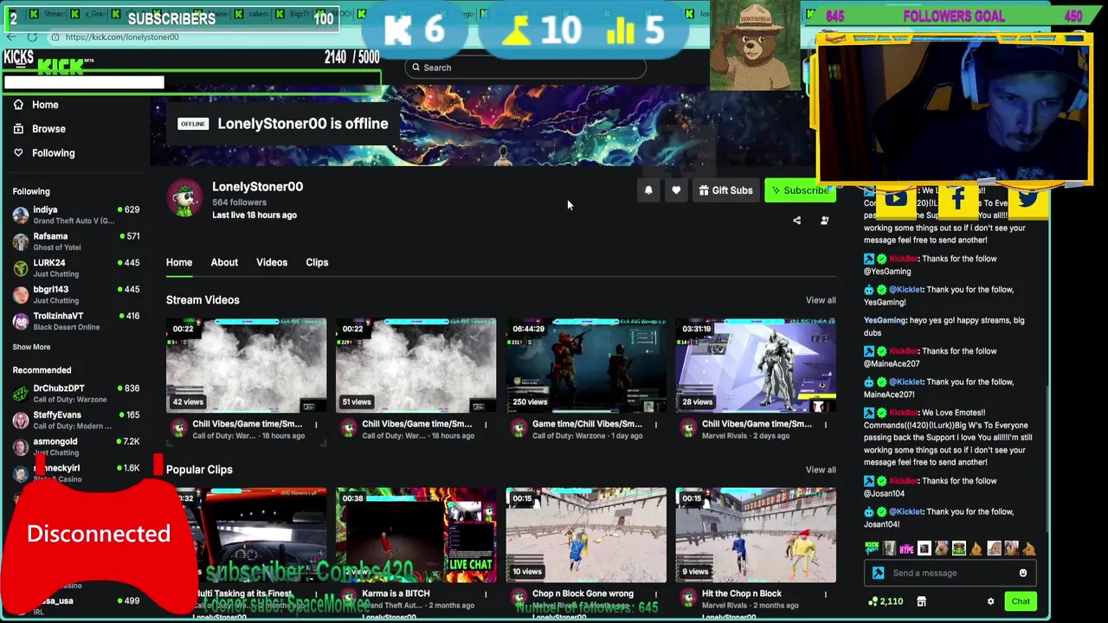The width and height of the screenshot is (1108, 623).
Task: Switch to the Videos tab
Action: [272, 262]
